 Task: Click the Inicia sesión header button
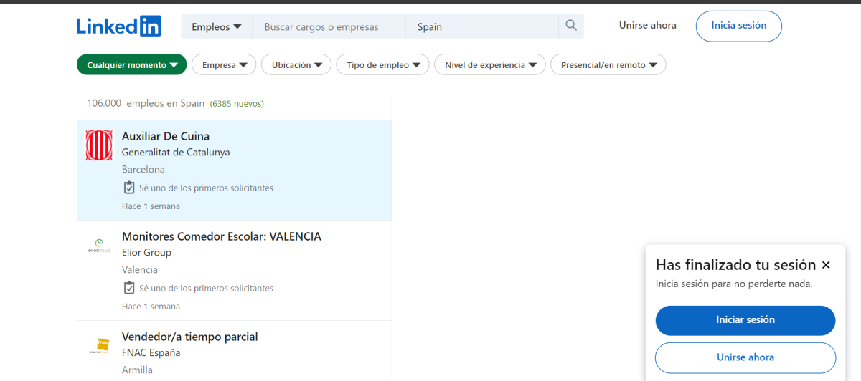coord(739,26)
